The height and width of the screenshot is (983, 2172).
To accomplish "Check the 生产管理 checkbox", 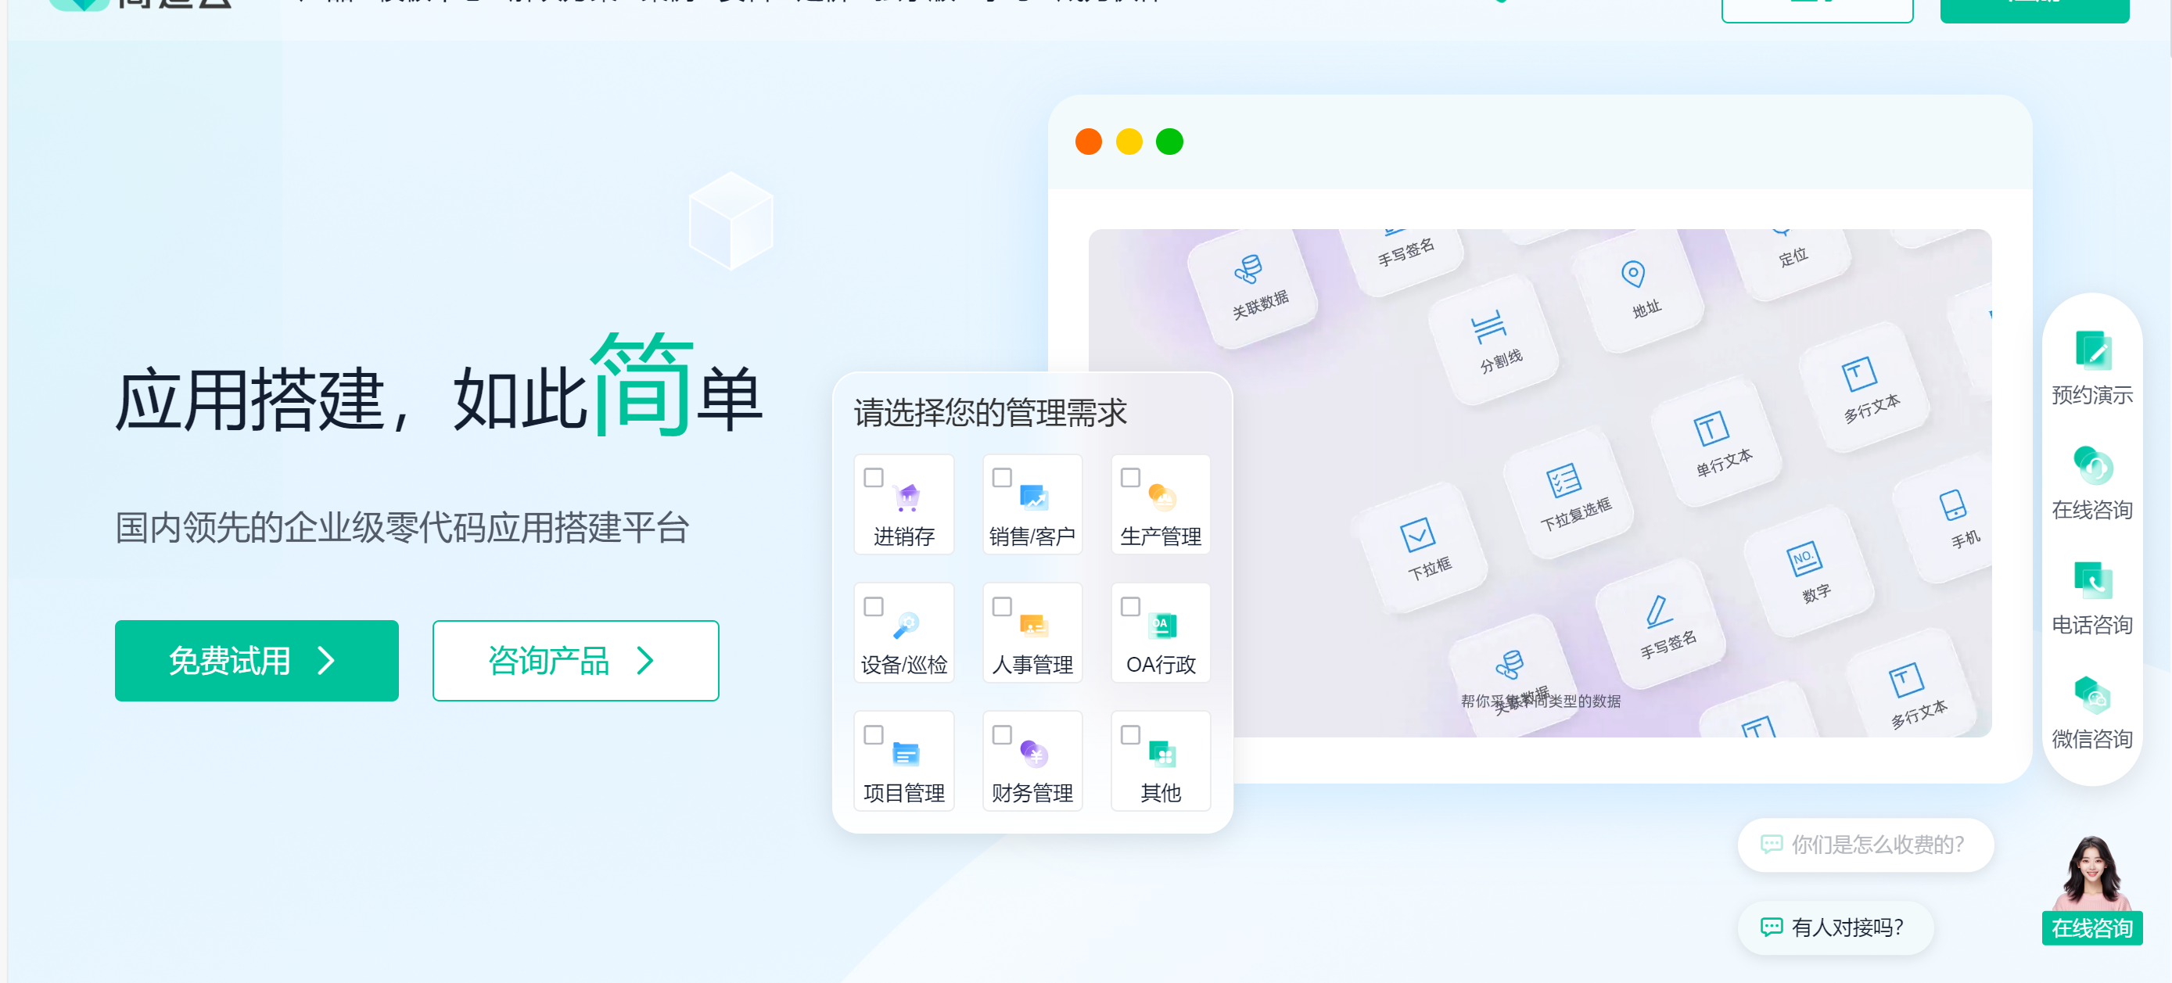I will tap(1130, 477).
